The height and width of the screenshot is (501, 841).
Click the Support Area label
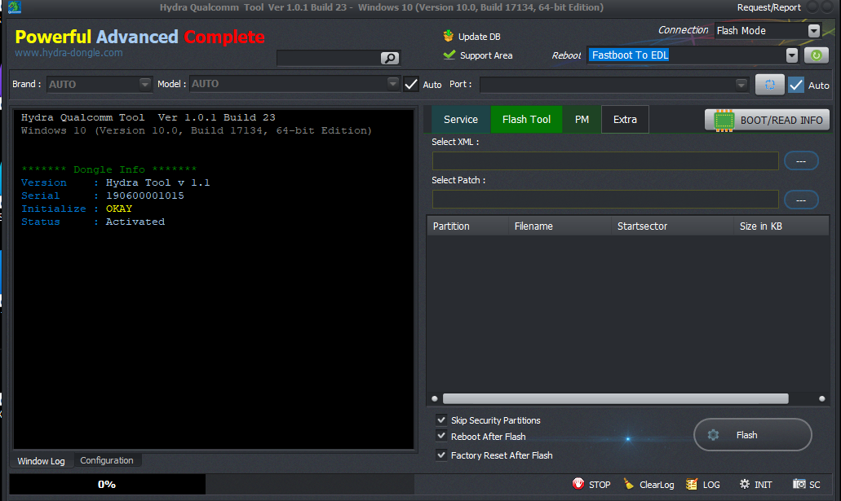[486, 55]
